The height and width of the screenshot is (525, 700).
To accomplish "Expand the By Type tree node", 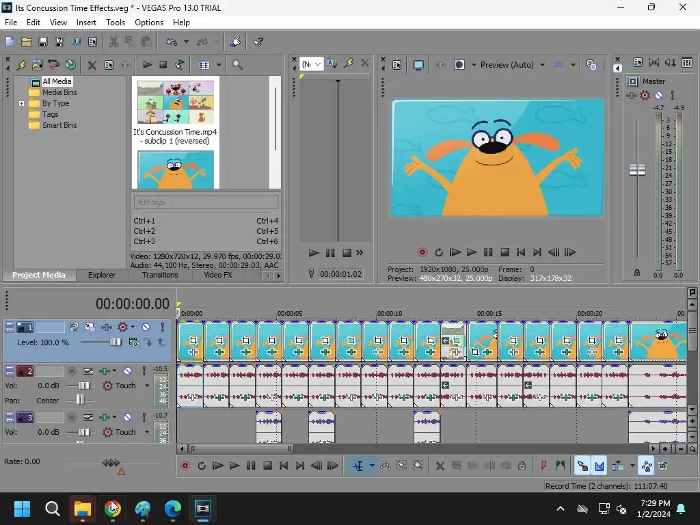I will 21,104.
